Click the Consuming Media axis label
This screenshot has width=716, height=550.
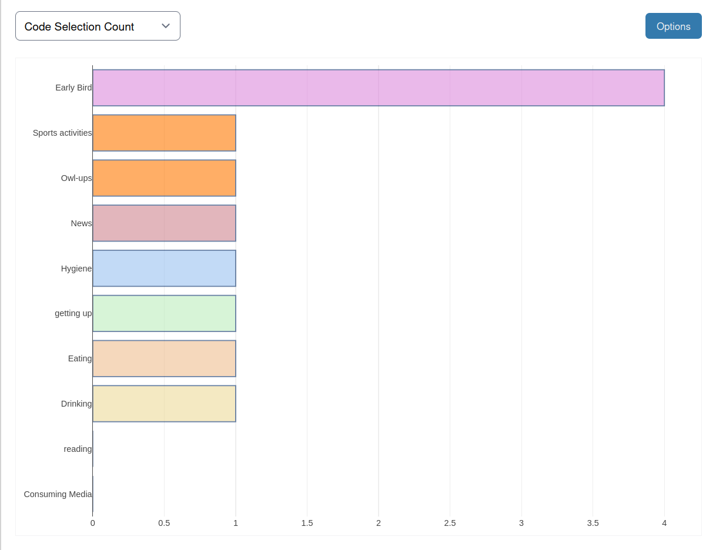tap(58, 494)
